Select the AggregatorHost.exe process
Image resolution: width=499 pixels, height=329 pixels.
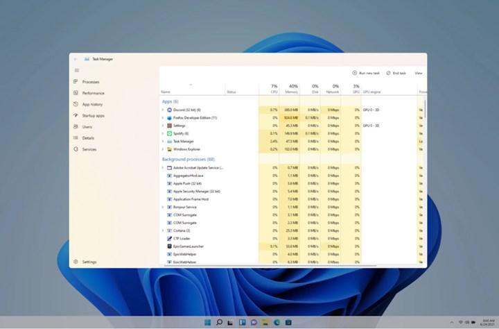click(188, 176)
